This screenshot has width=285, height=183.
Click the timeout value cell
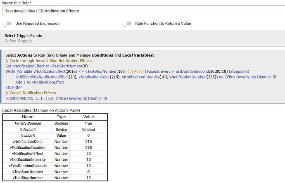(88, 130)
